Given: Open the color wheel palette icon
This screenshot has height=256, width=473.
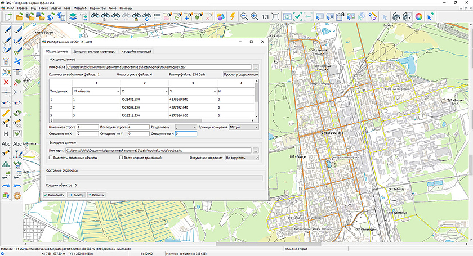Looking at the screenshot, I should pyautogui.click(x=418, y=17).
